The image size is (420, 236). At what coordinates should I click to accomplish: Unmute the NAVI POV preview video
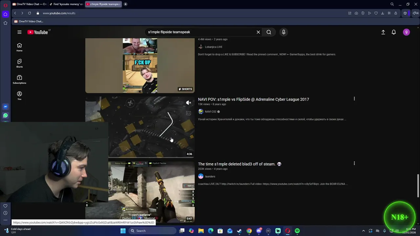pyautogui.click(x=188, y=103)
